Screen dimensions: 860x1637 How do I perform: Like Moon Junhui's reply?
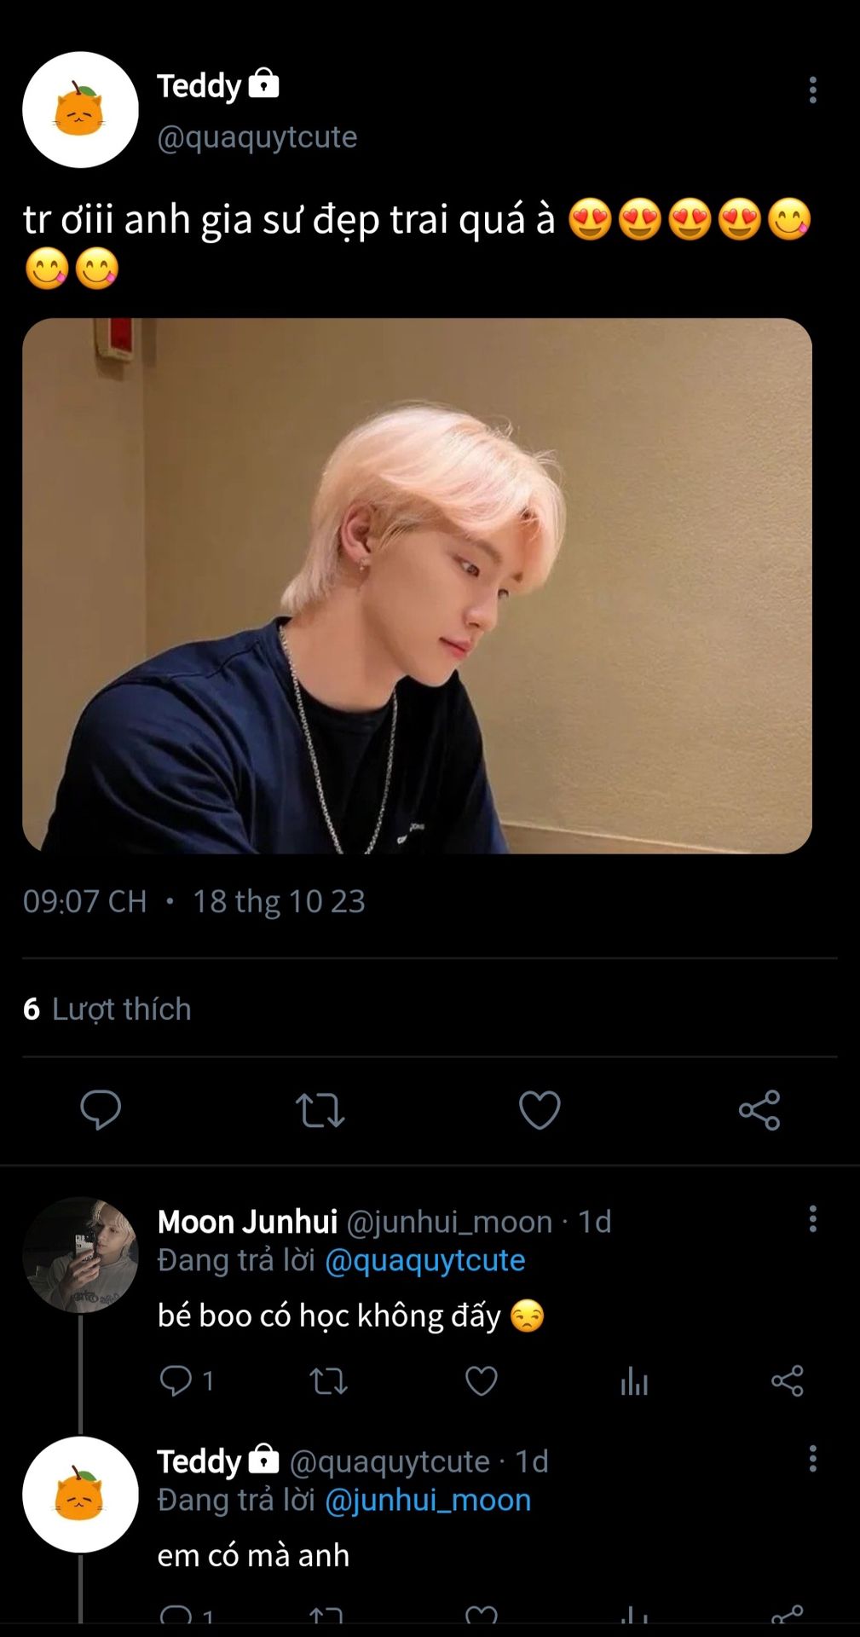pyautogui.click(x=481, y=1380)
